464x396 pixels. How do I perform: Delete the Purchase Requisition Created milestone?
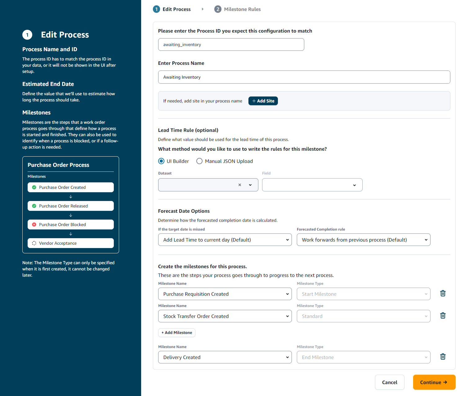pos(443,293)
